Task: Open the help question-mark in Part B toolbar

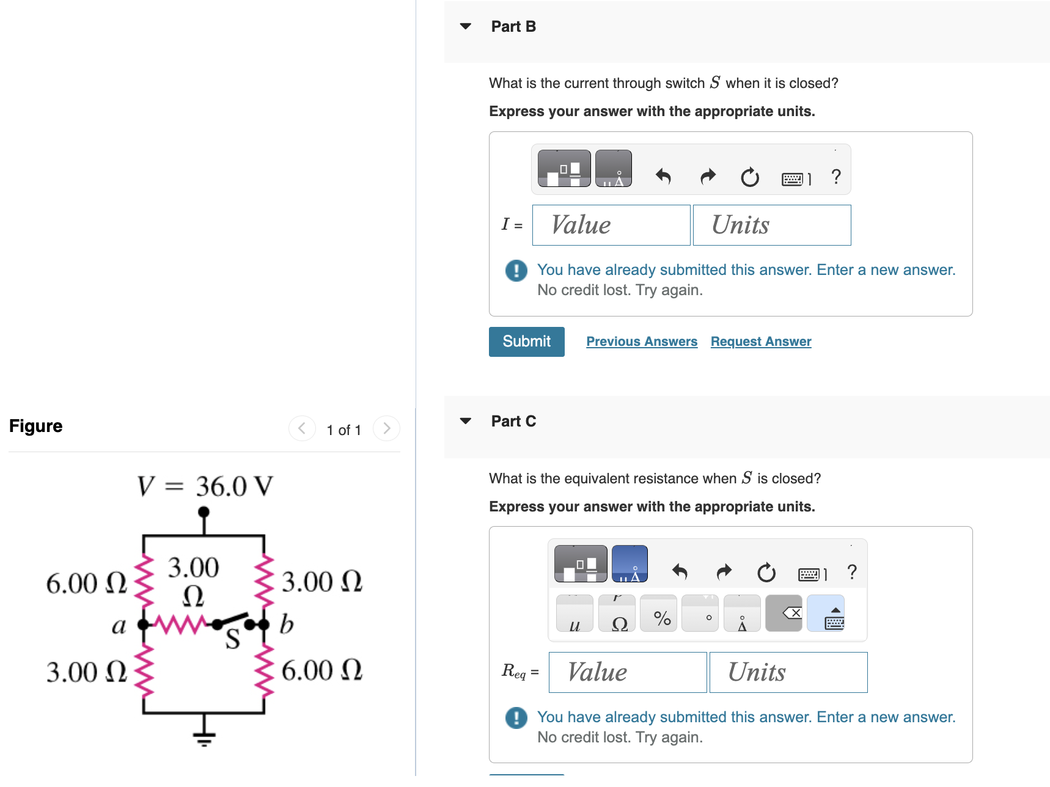Action: tap(835, 177)
